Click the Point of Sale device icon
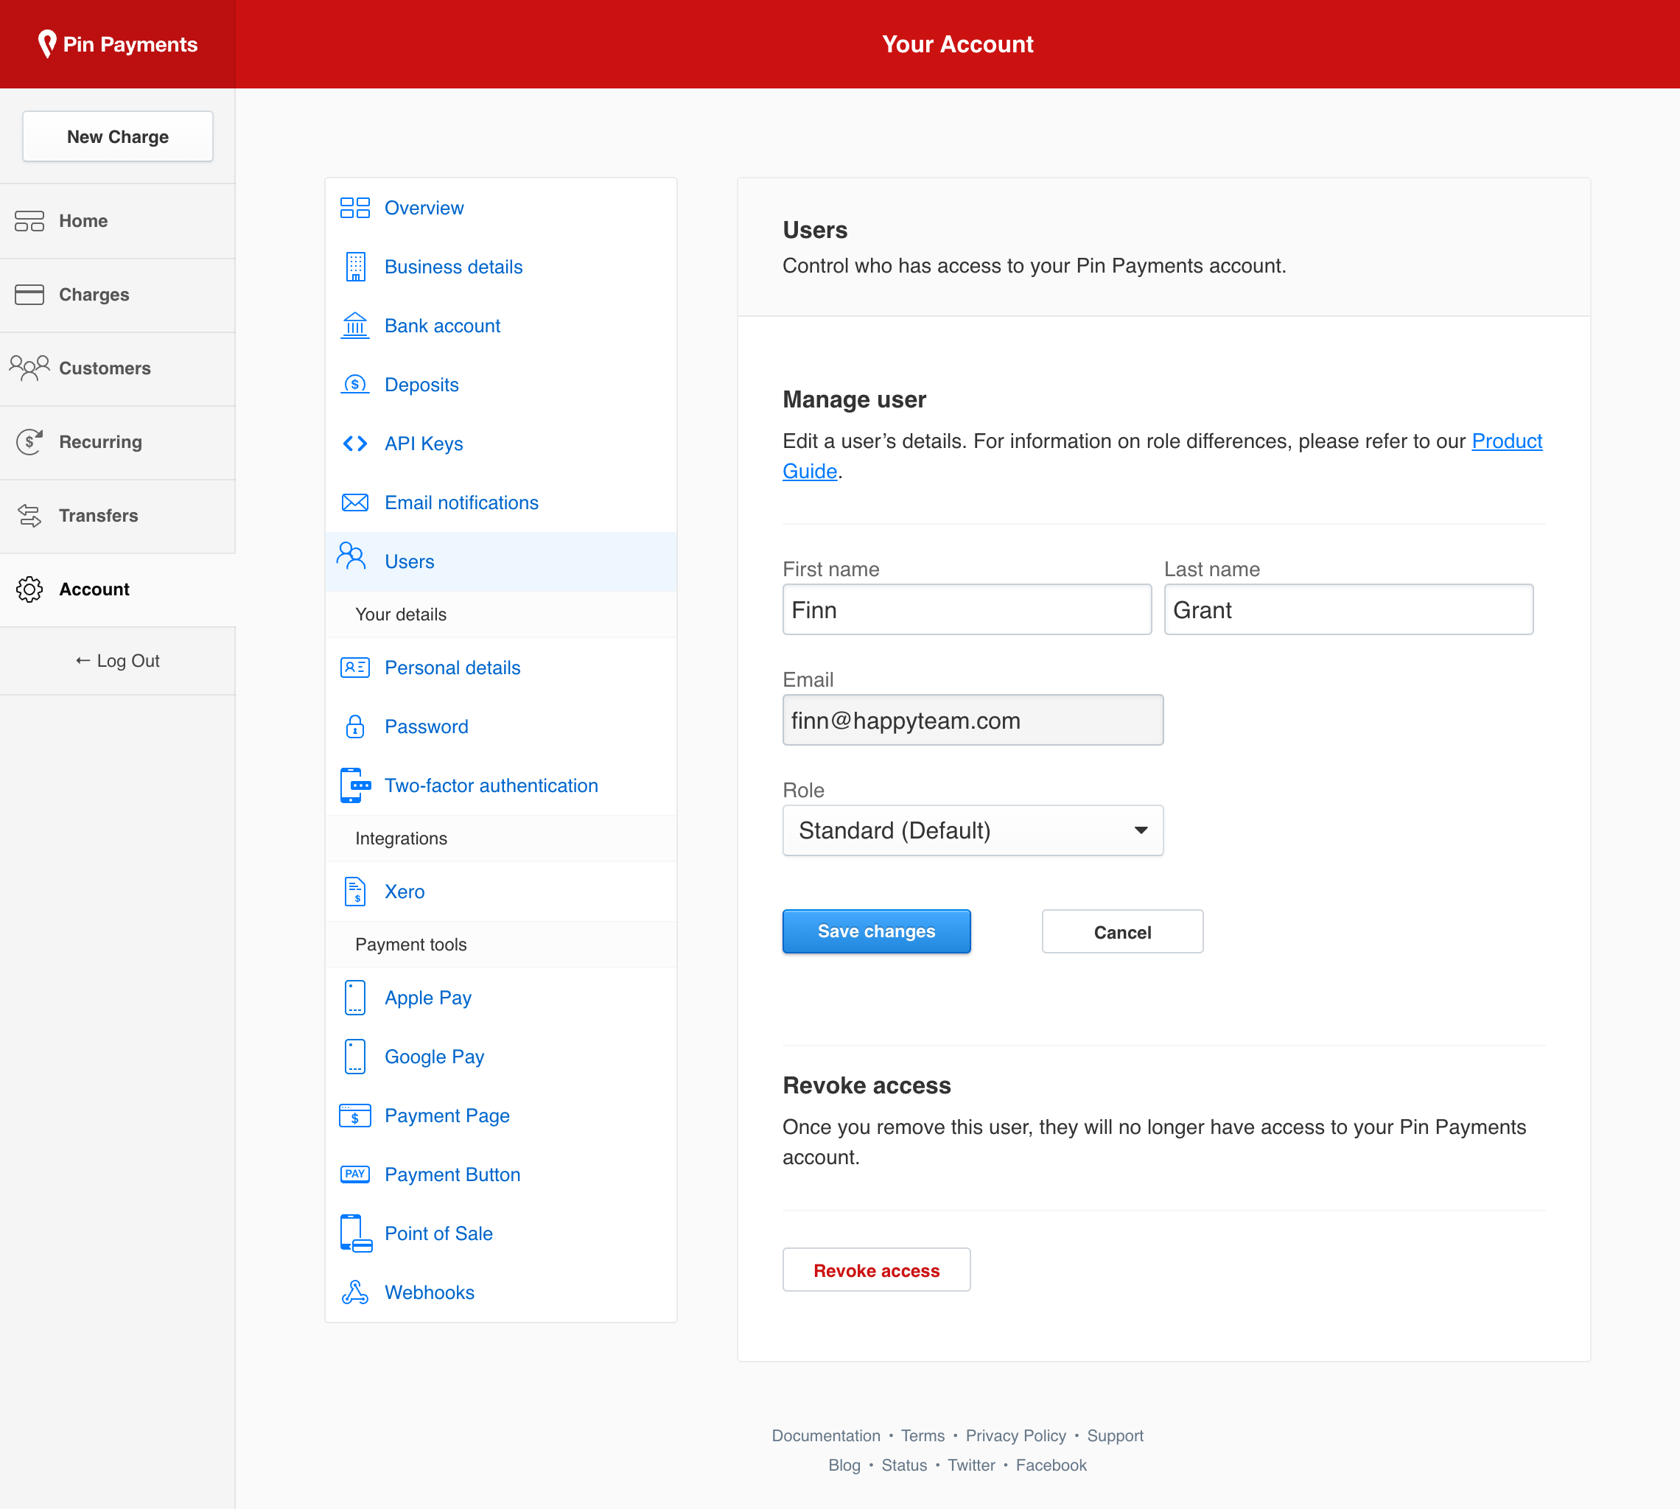Image resolution: width=1680 pixels, height=1509 pixels. click(x=355, y=1232)
